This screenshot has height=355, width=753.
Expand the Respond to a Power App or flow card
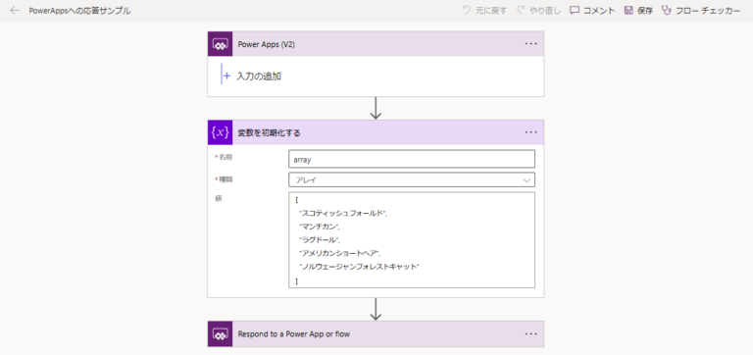[x=376, y=333]
